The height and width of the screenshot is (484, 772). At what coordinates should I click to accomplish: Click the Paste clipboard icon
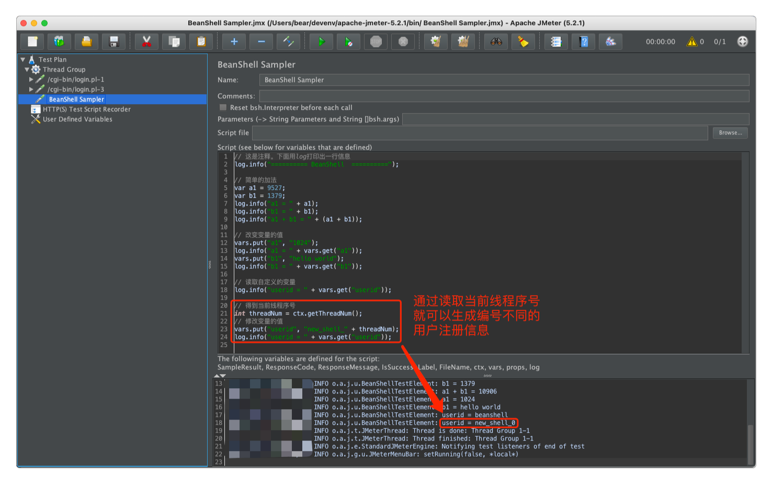pyautogui.click(x=201, y=41)
